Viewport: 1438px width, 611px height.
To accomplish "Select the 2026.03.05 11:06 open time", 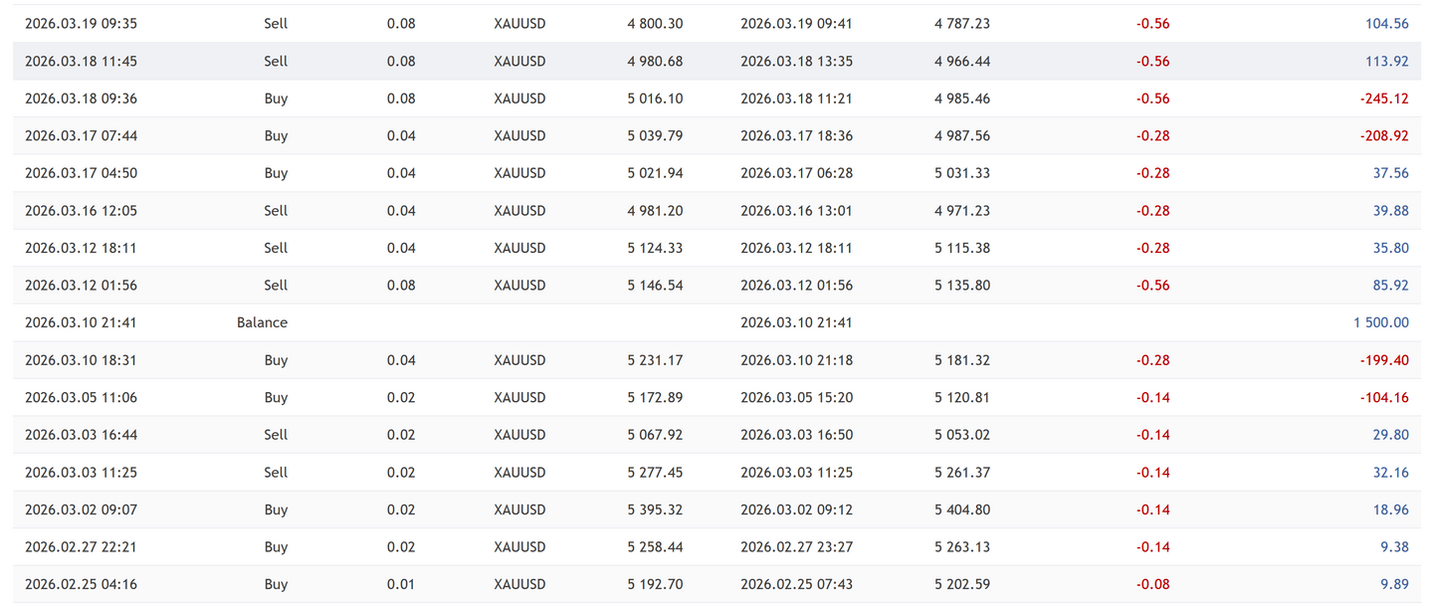I will coord(81,398).
